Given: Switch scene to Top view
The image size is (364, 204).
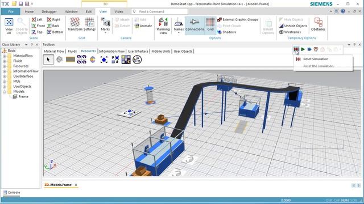Looking at the screenshot, I should click(x=37, y=32).
